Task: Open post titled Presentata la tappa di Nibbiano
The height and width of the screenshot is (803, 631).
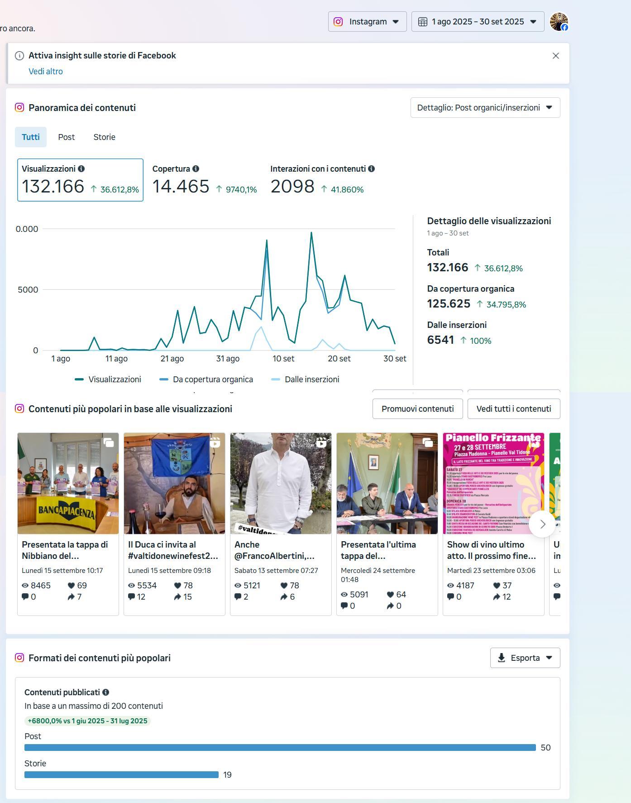Action: 65,550
